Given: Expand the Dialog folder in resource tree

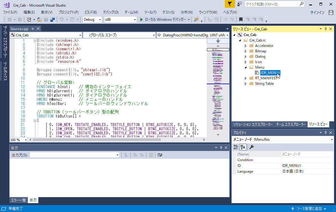Looking at the screenshot, I should pos(246,57).
